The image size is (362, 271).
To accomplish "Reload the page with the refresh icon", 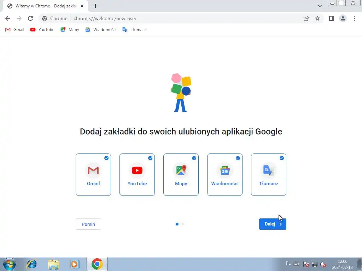I will (x=30, y=18).
